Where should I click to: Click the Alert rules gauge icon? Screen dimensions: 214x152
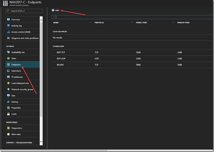8,134
